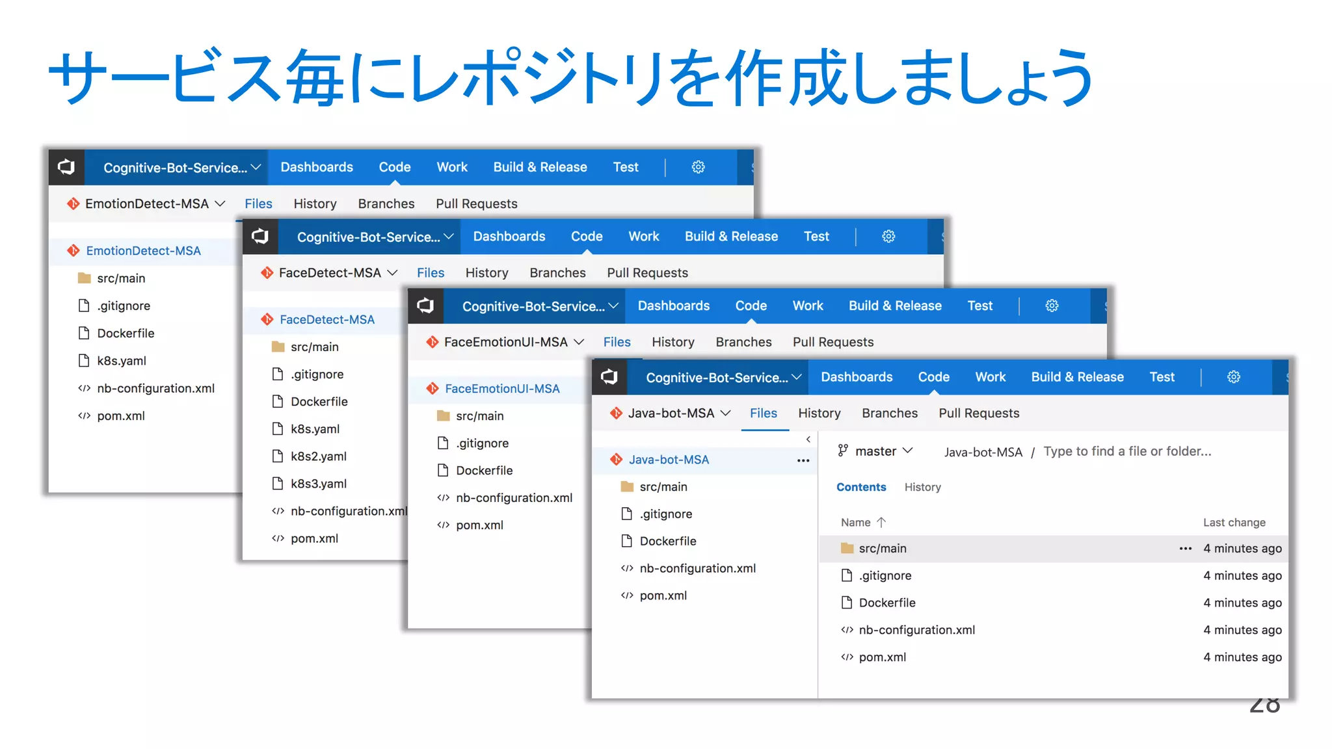
Task: Expand FaceEmotionUI-MSA repository dropdown
Action: point(579,342)
